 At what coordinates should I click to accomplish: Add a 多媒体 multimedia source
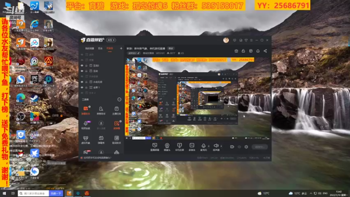(x=192, y=147)
